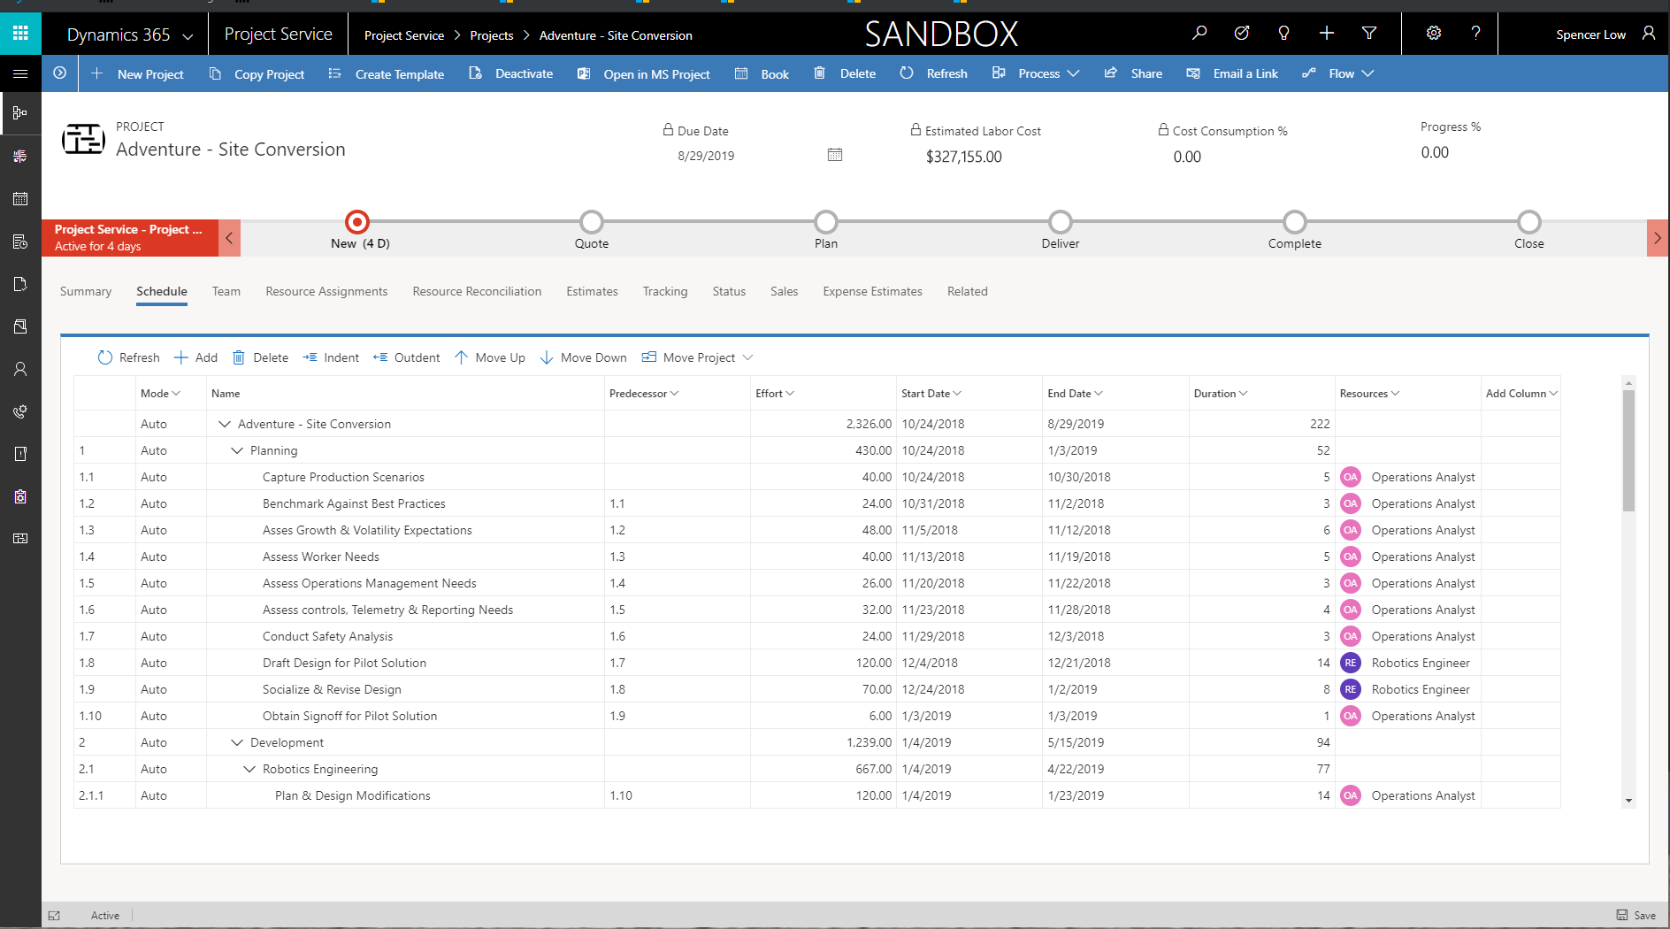Click the advanced find filter icon
1670x929 pixels.
[1369, 34]
